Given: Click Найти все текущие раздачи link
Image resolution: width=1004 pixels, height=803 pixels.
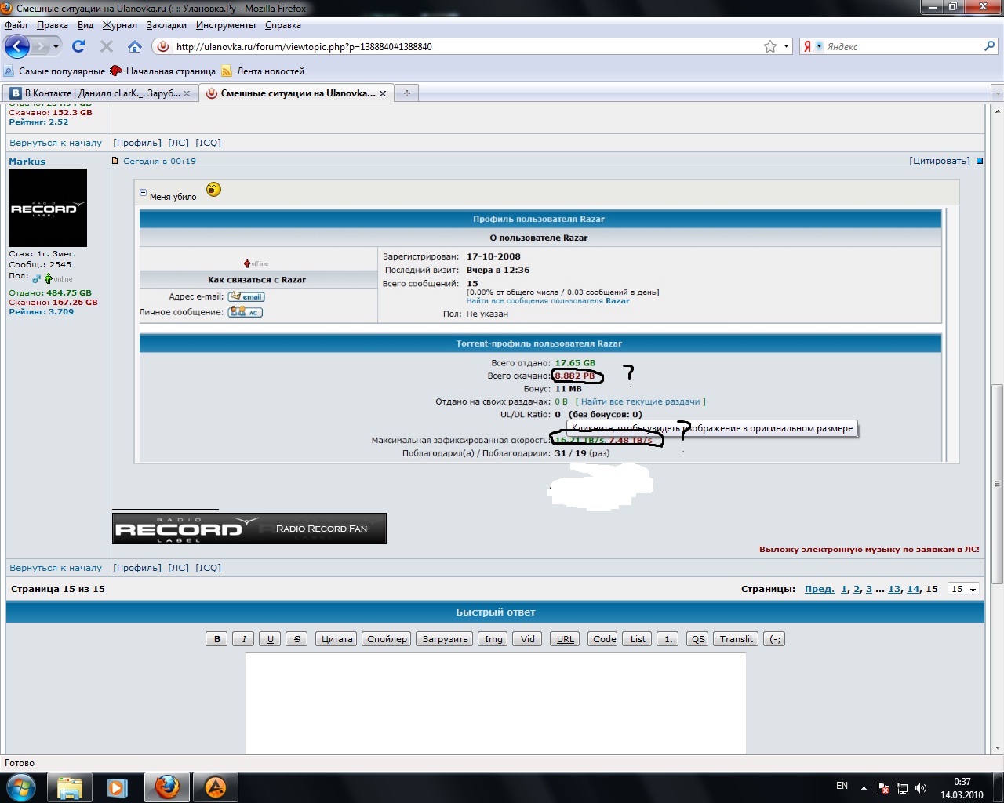Looking at the screenshot, I should click(x=641, y=401).
